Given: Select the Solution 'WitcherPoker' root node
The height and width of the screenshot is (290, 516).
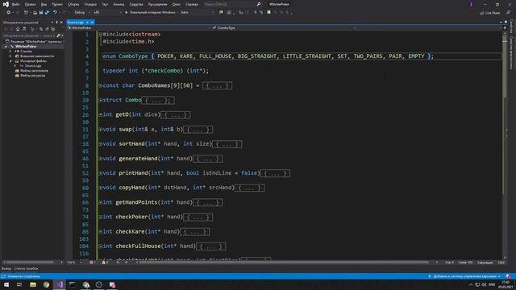Looking at the screenshot, I should (35, 41).
